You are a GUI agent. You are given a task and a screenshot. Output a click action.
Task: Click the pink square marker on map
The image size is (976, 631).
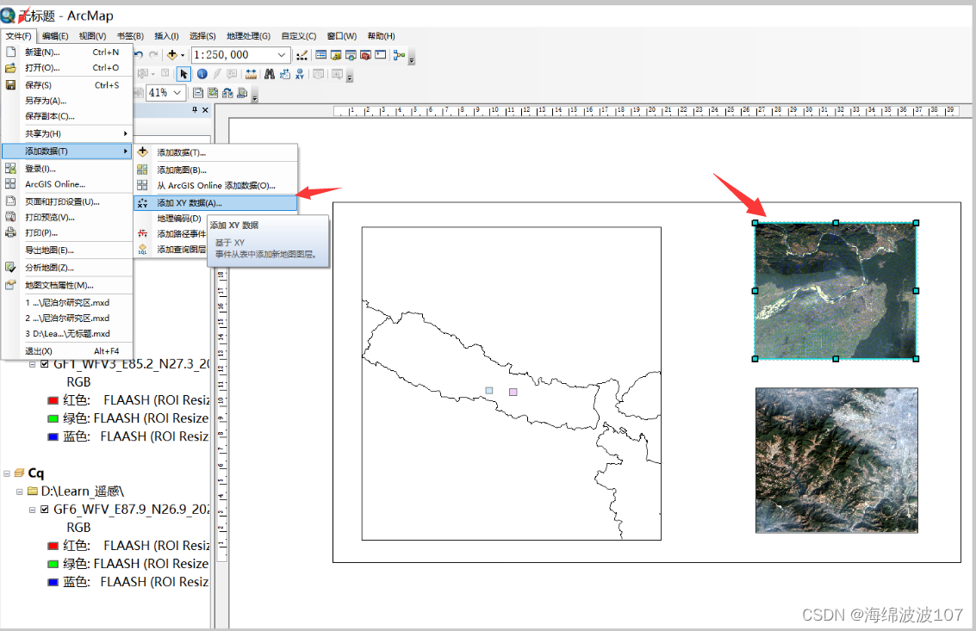513,392
